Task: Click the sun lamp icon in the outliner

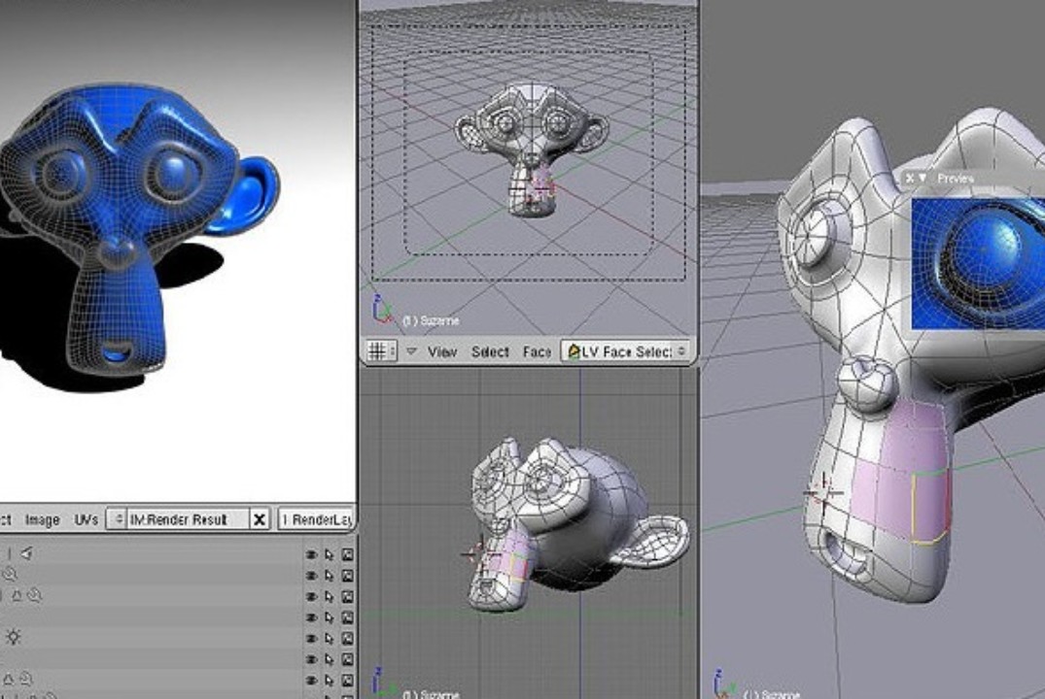Action: [14, 637]
